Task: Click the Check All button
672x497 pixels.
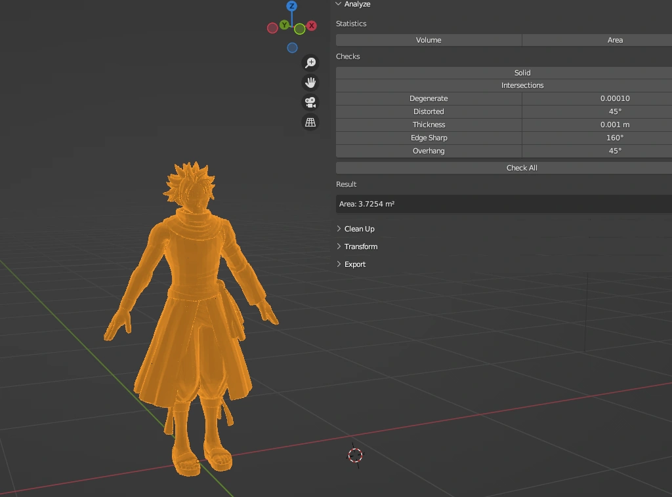Action: (504, 168)
